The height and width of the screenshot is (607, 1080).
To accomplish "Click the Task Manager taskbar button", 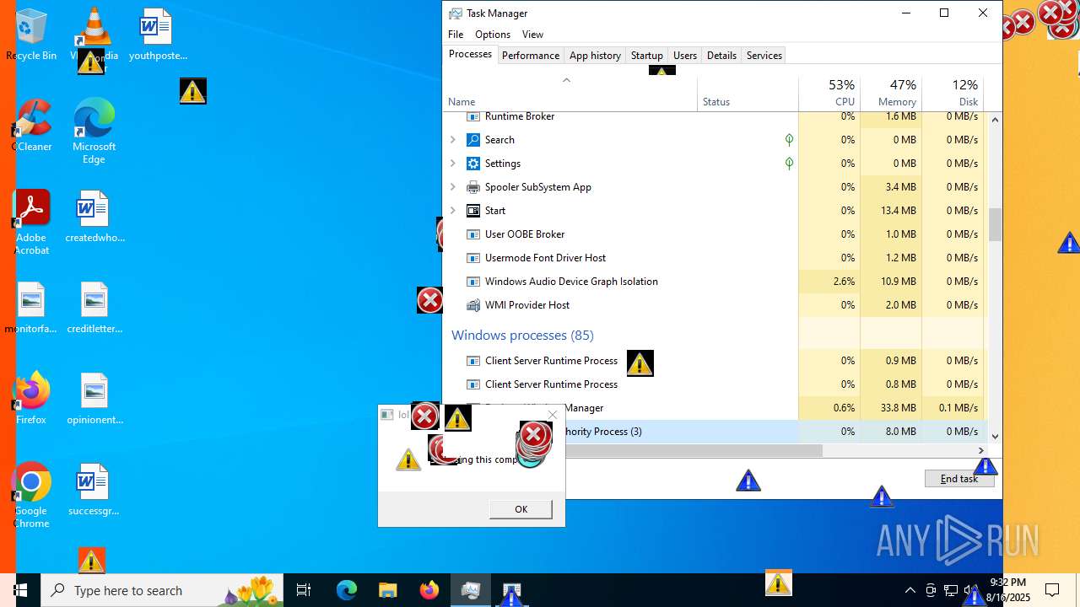I will [470, 590].
